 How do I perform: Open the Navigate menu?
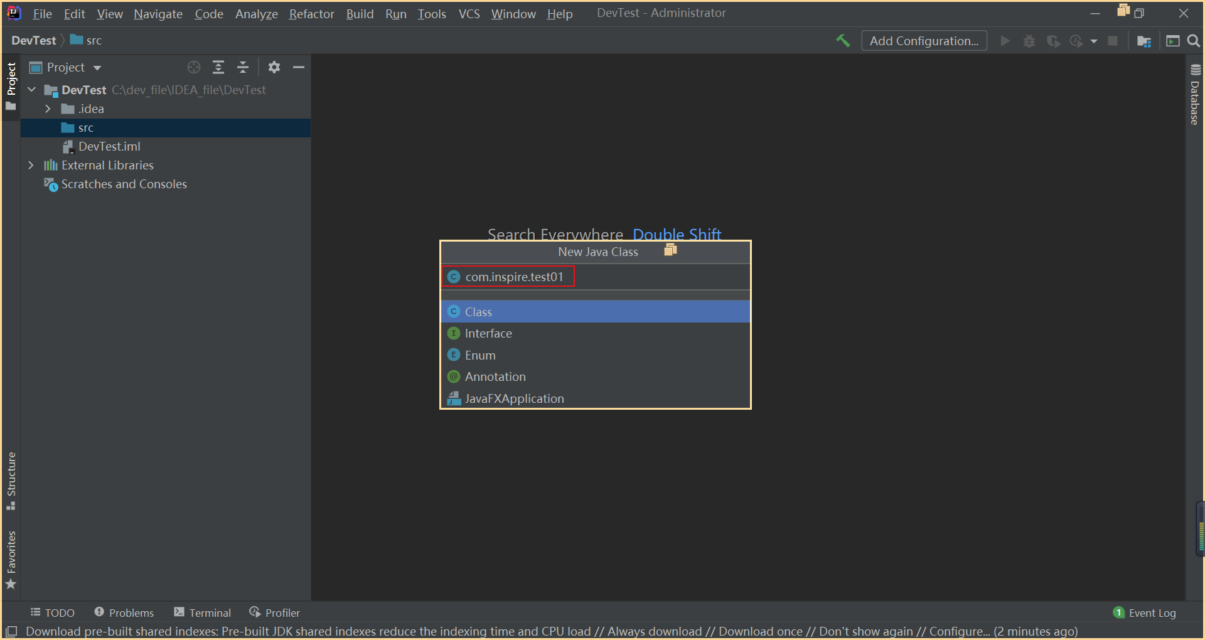tap(158, 14)
